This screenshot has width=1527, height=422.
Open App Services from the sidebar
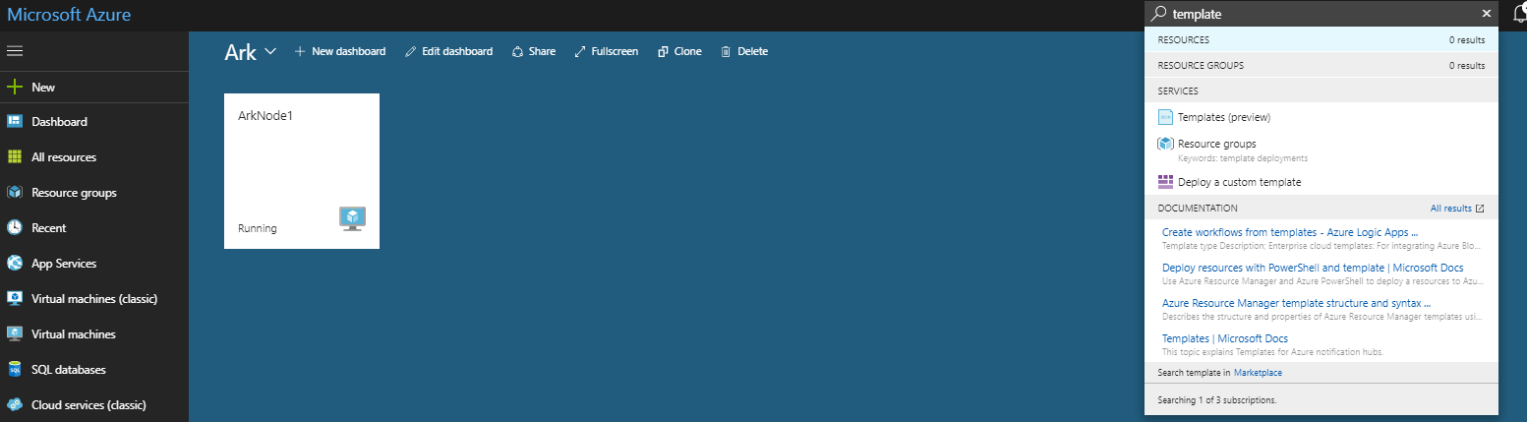click(x=93, y=264)
